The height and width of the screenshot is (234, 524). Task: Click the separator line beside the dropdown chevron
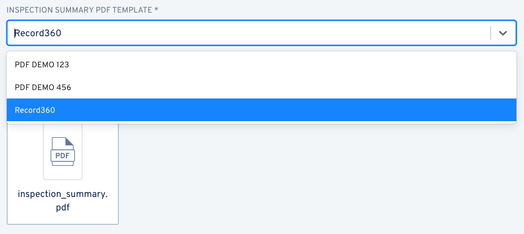pos(491,33)
